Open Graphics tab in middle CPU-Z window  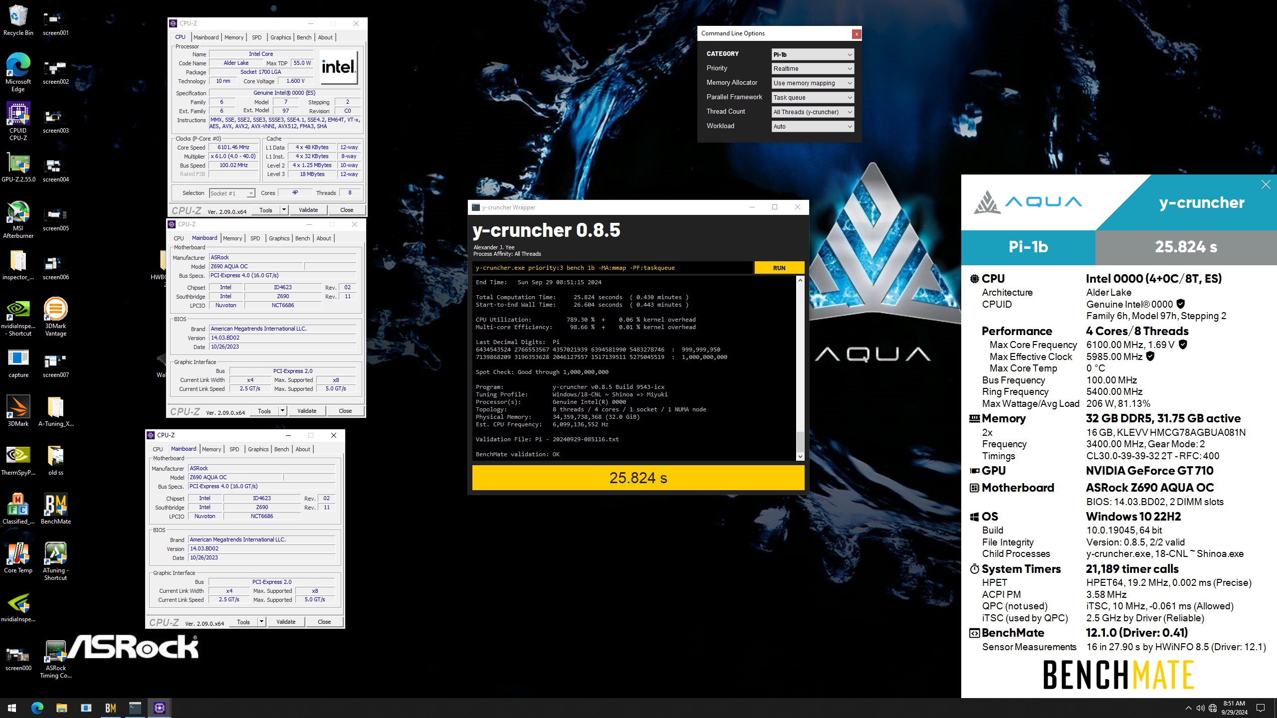click(279, 238)
